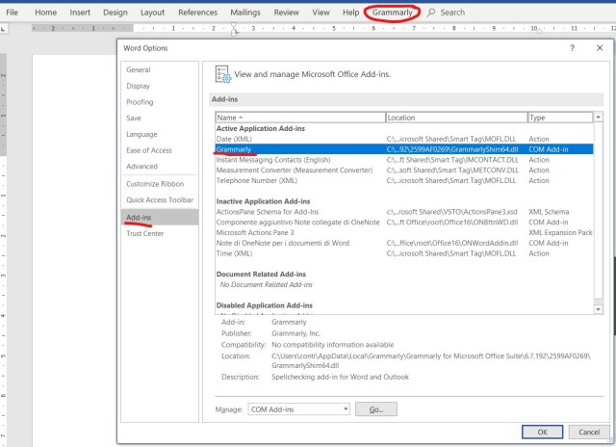The image size is (616, 447).
Task: Sort add-ins by Name column header
Action: (299, 118)
